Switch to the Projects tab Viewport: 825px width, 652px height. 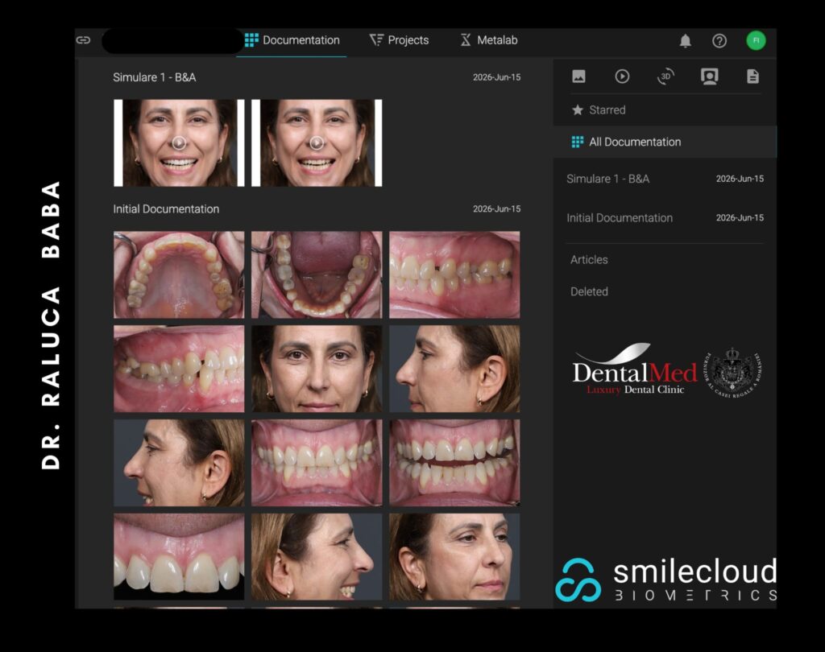400,40
